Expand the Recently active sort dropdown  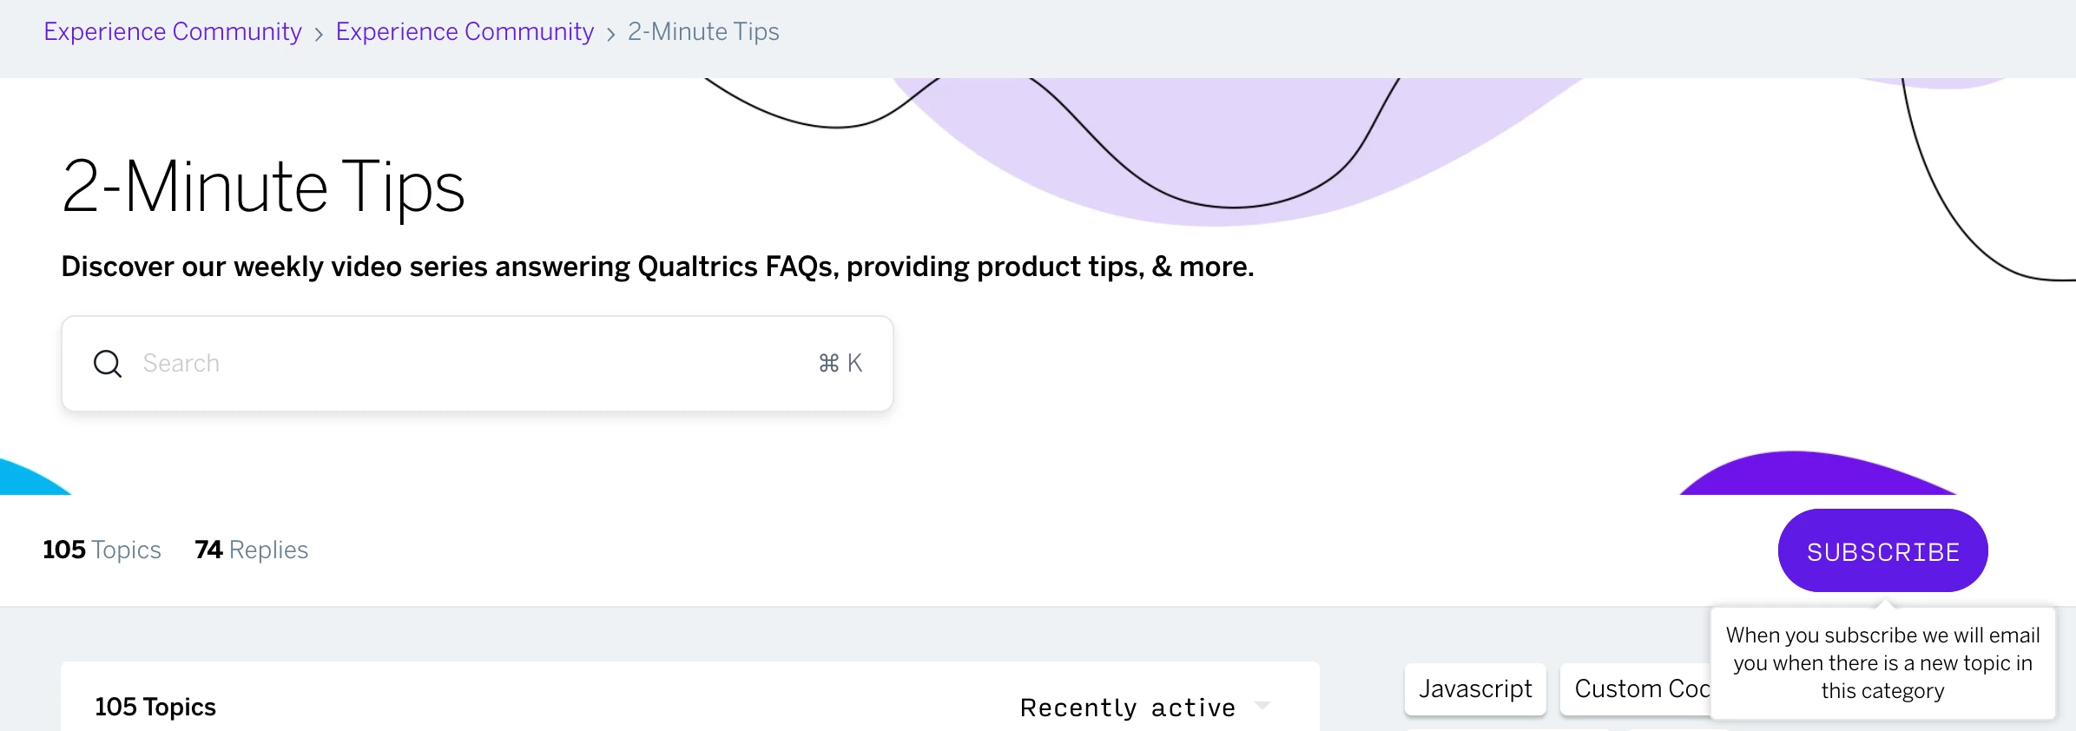coord(1144,708)
